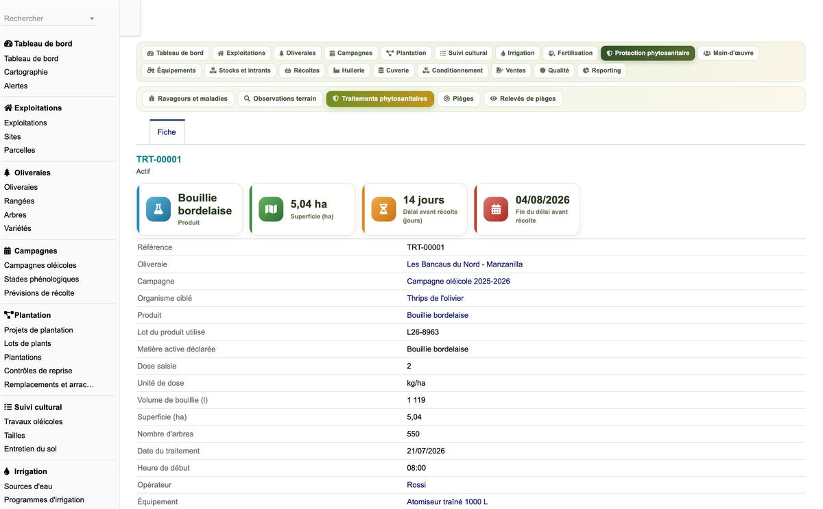This screenshot has height=509, width=823.
Task: Open the Rechercher dropdown arrow
Action: click(92, 19)
